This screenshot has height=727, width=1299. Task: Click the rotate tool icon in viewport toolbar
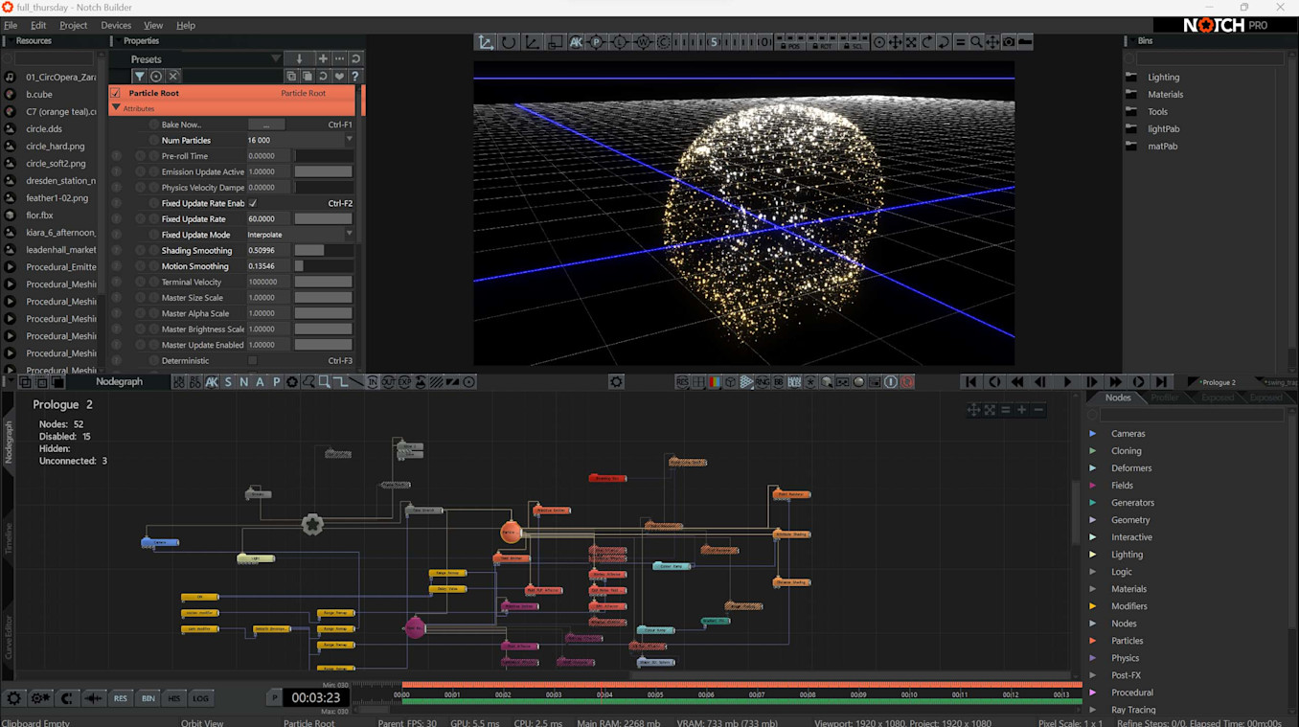coord(509,42)
